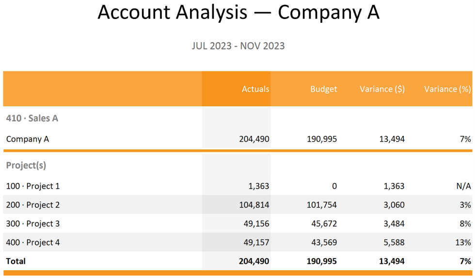
Task: Click Project 1 budget value 0
Action: coord(334,186)
